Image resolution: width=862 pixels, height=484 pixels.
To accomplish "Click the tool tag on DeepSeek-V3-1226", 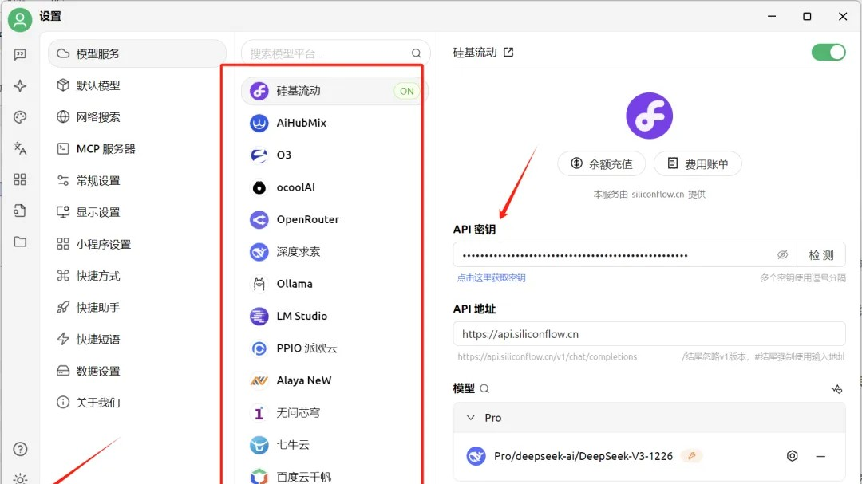I will tap(691, 456).
